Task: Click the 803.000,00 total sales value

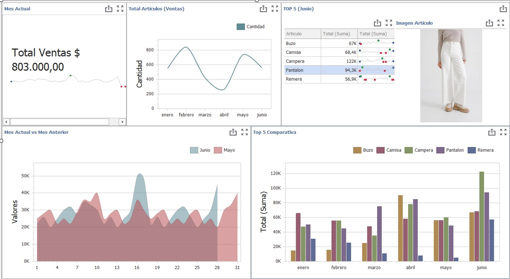Action: 38,67
